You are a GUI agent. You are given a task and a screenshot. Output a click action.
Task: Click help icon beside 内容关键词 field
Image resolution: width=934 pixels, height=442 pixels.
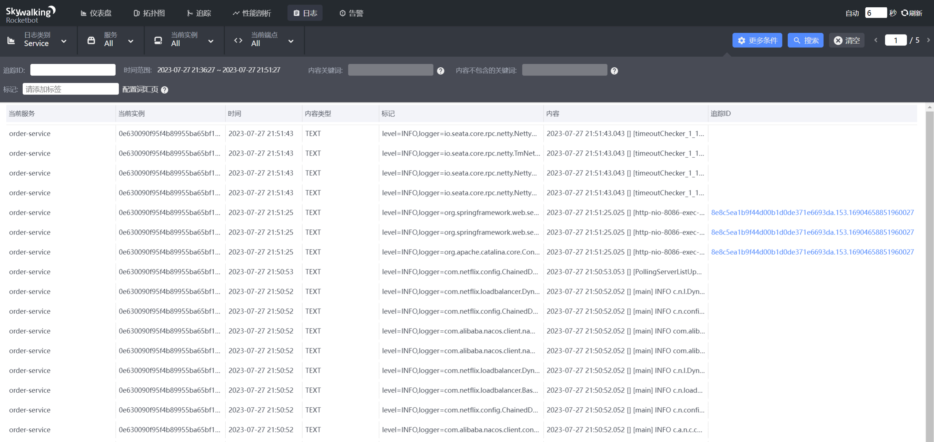[x=440, y=71]
